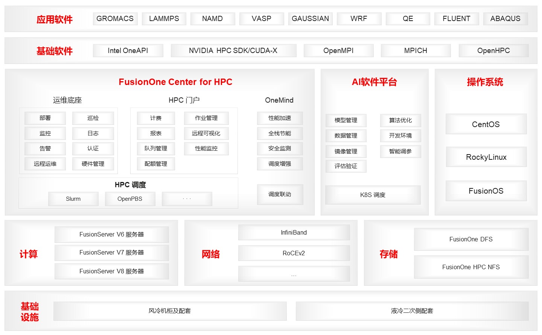Select the 开发环境 box
Screen dimensions: 542x335
tap(400, 136)
